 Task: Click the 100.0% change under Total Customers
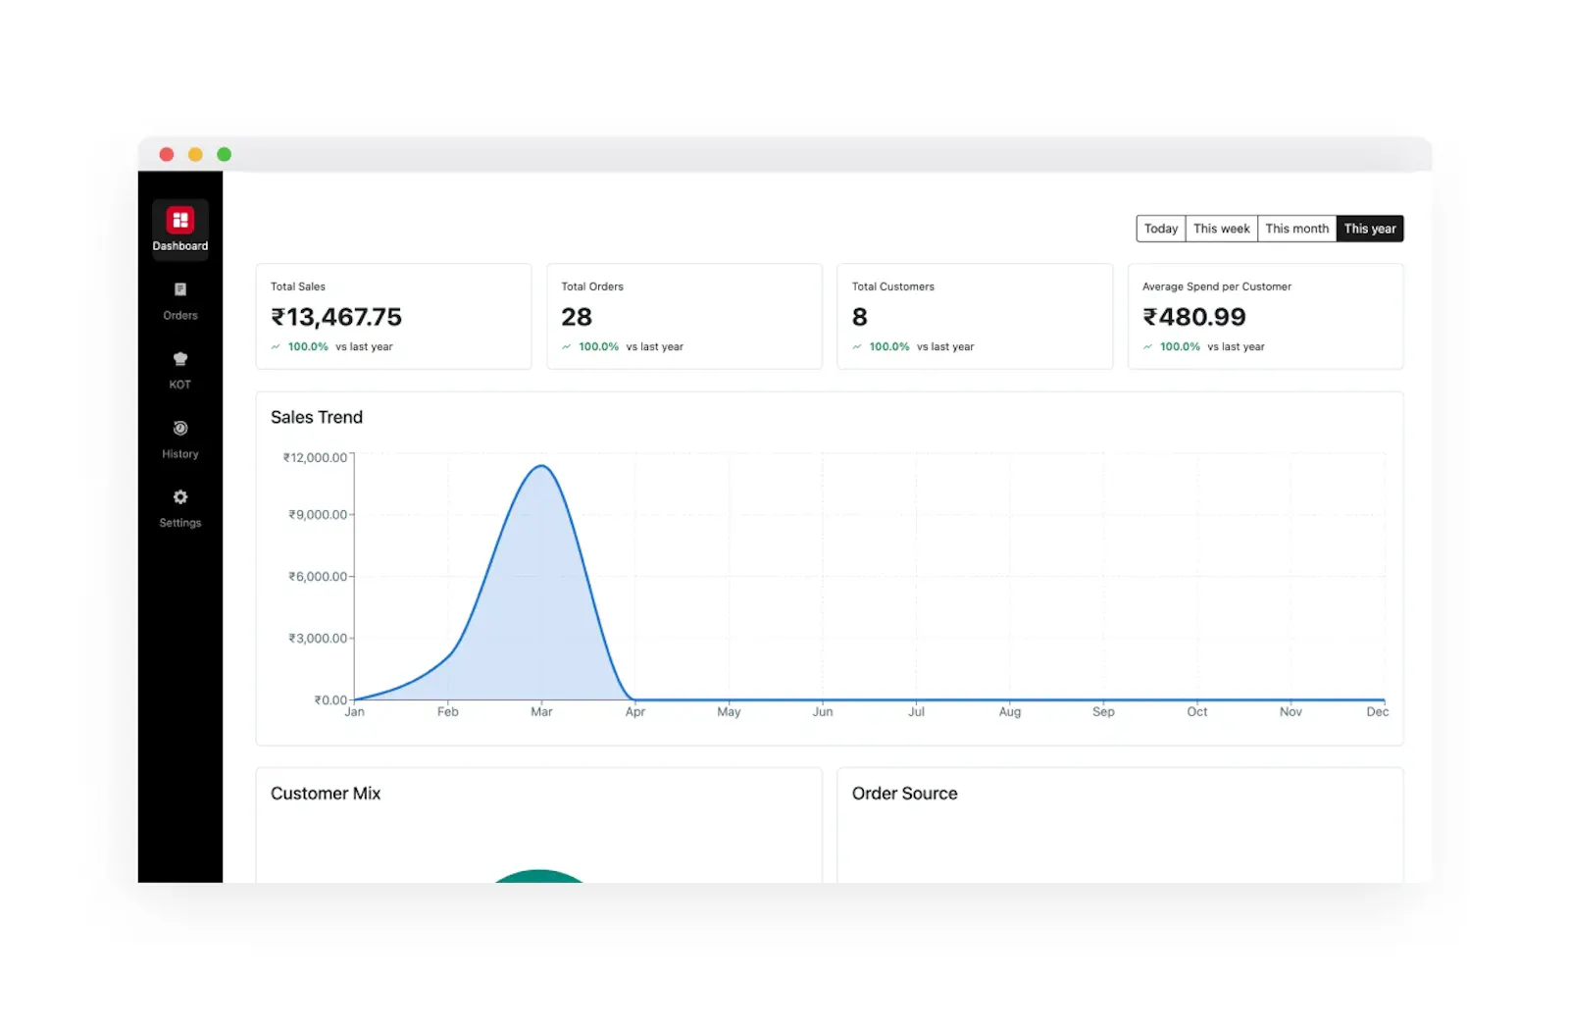point(889,347)
